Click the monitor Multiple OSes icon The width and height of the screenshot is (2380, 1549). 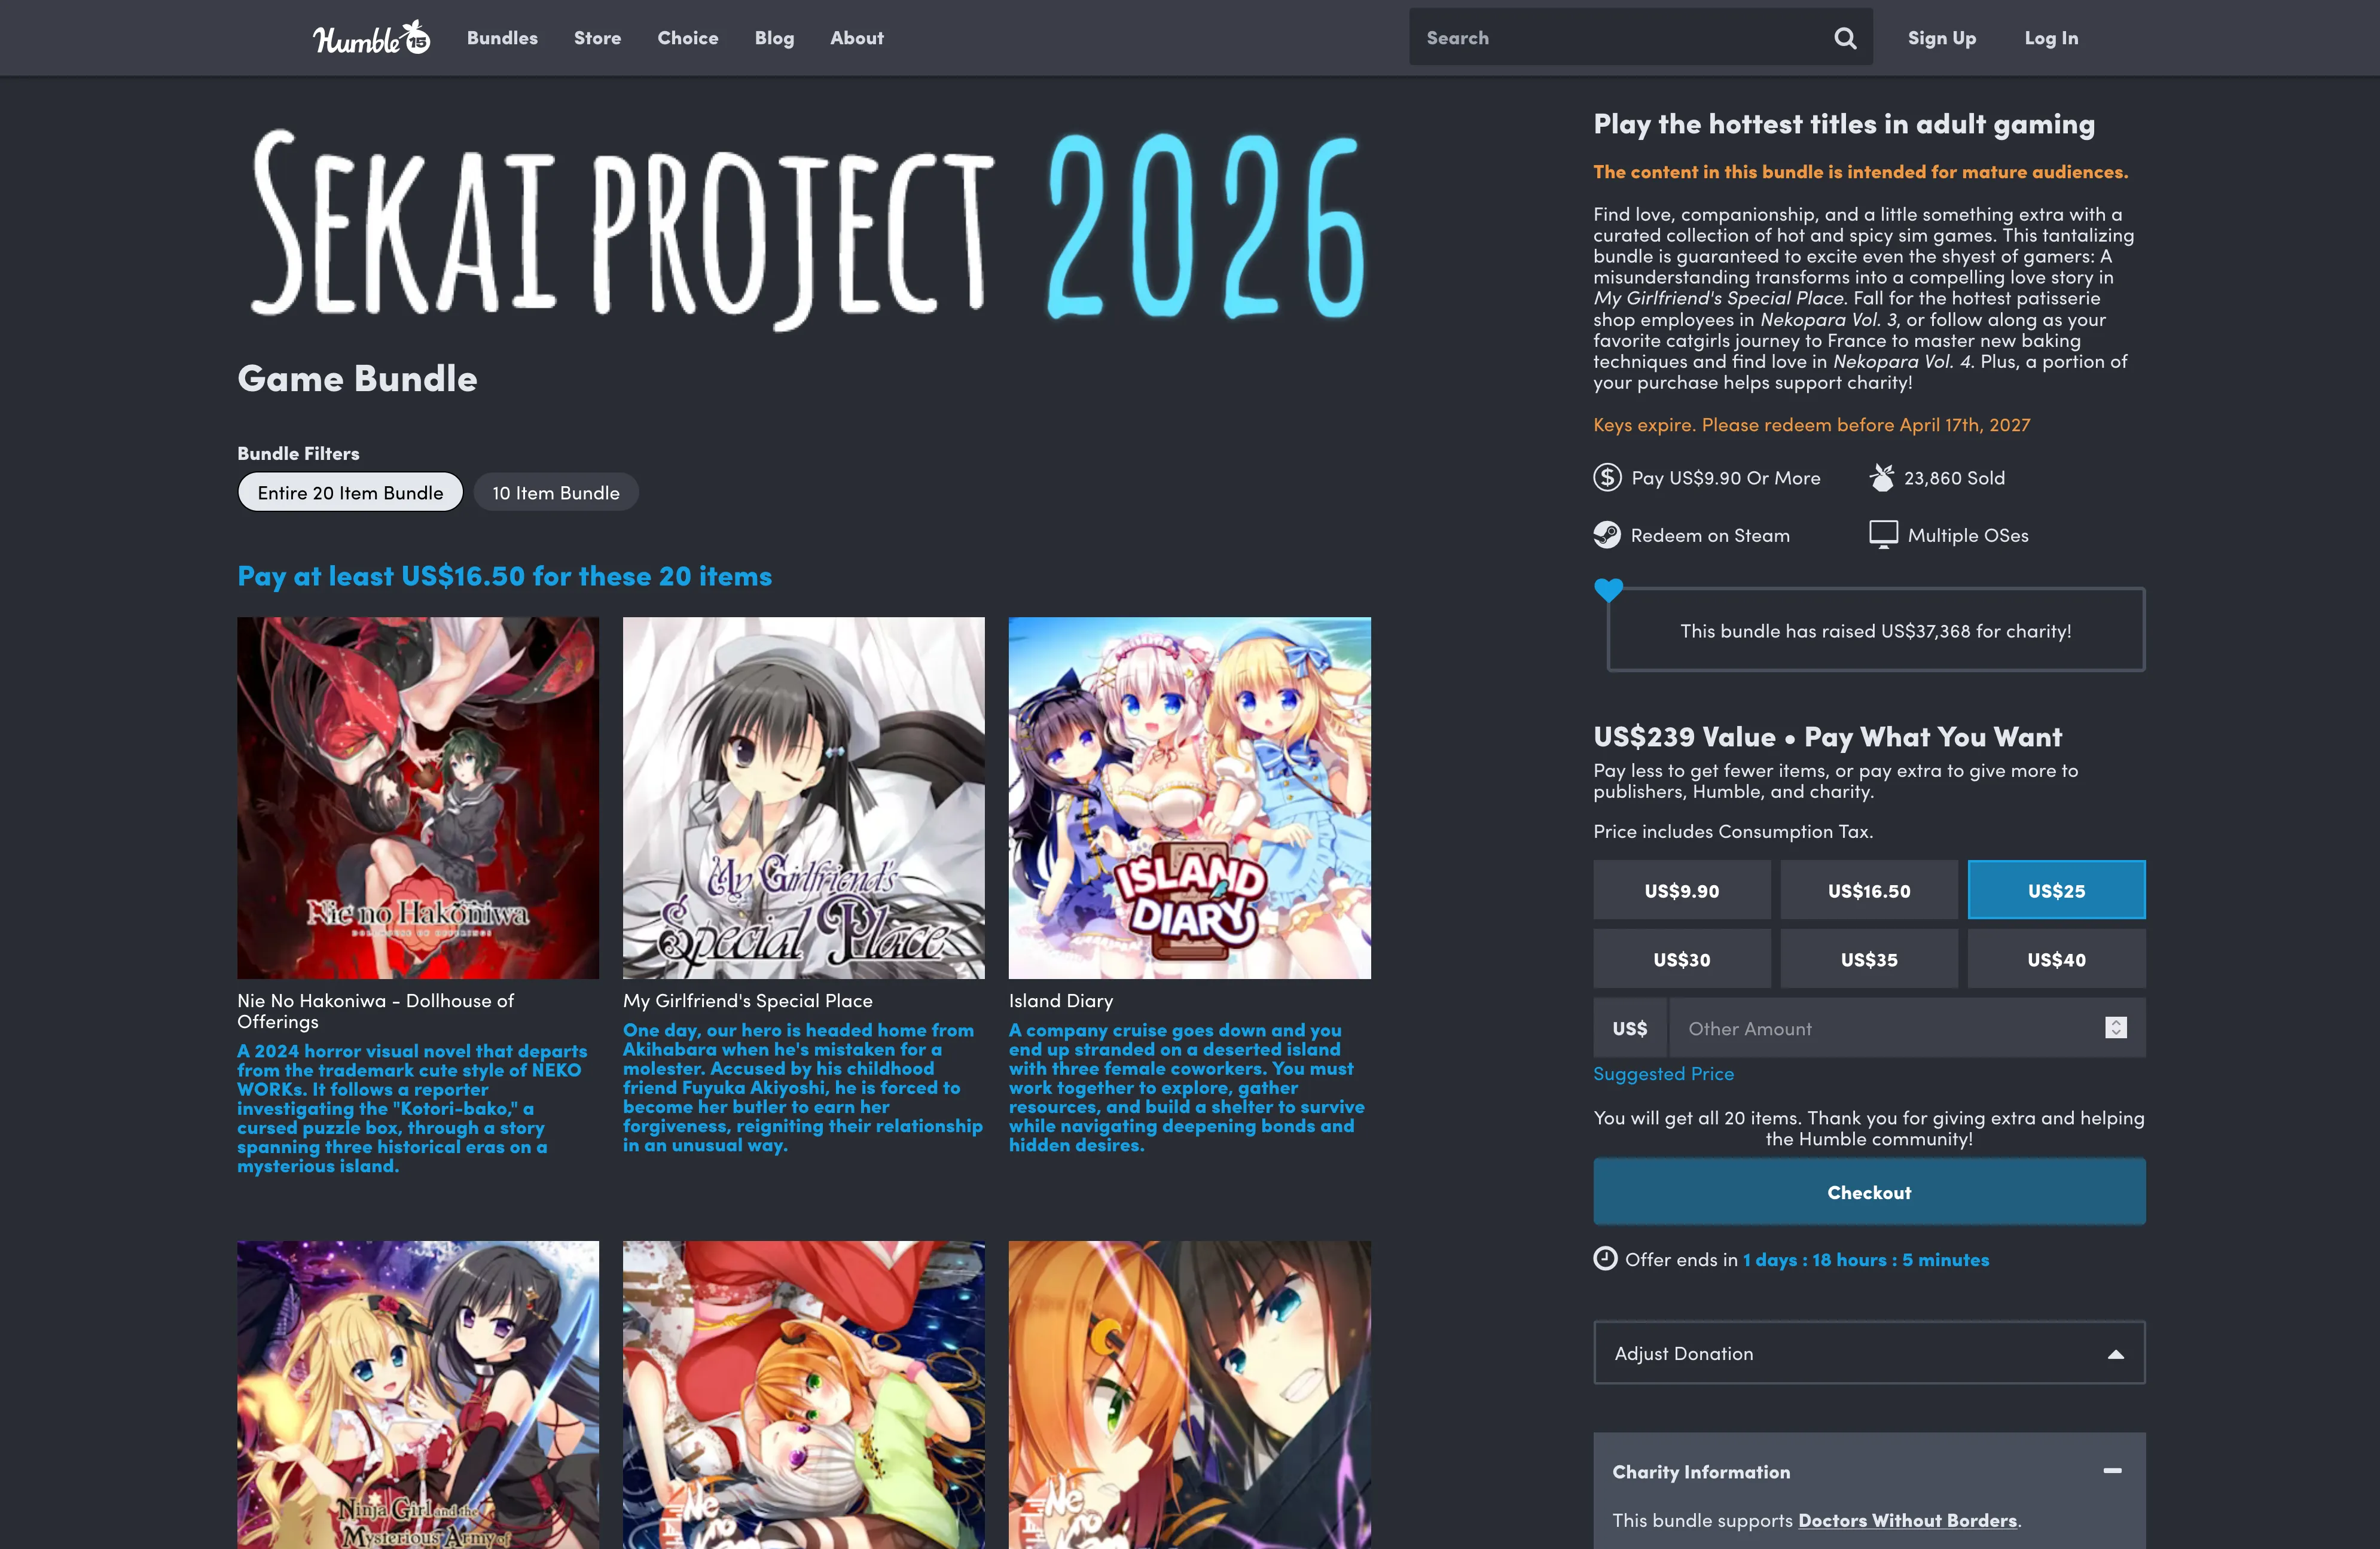(1883, 535)
